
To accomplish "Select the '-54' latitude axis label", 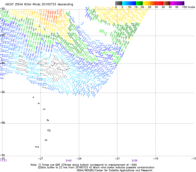I will [x=2, y=63].
